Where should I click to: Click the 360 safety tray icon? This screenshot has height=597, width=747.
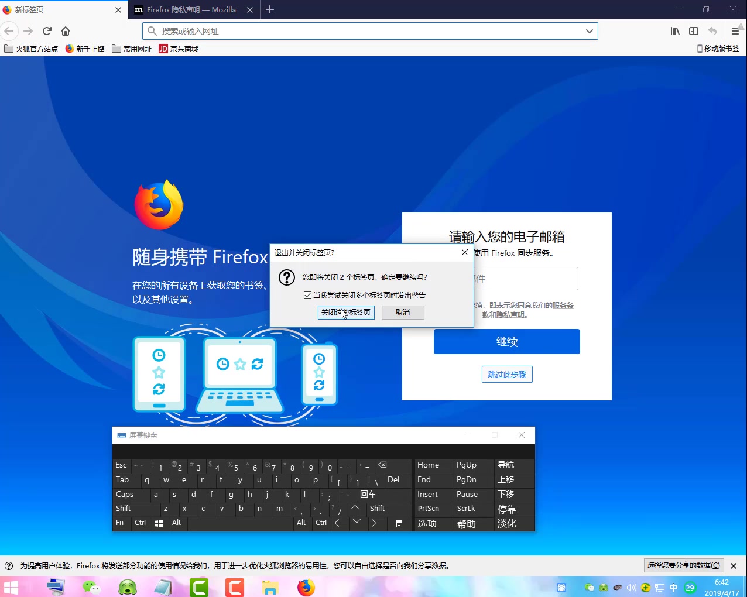tap(646, 587)
